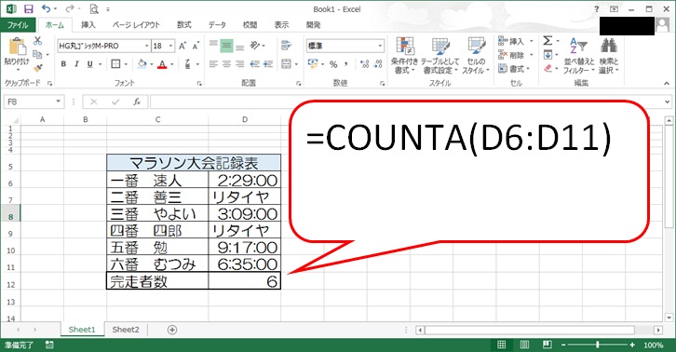Click the align left icon

point(213,64)
